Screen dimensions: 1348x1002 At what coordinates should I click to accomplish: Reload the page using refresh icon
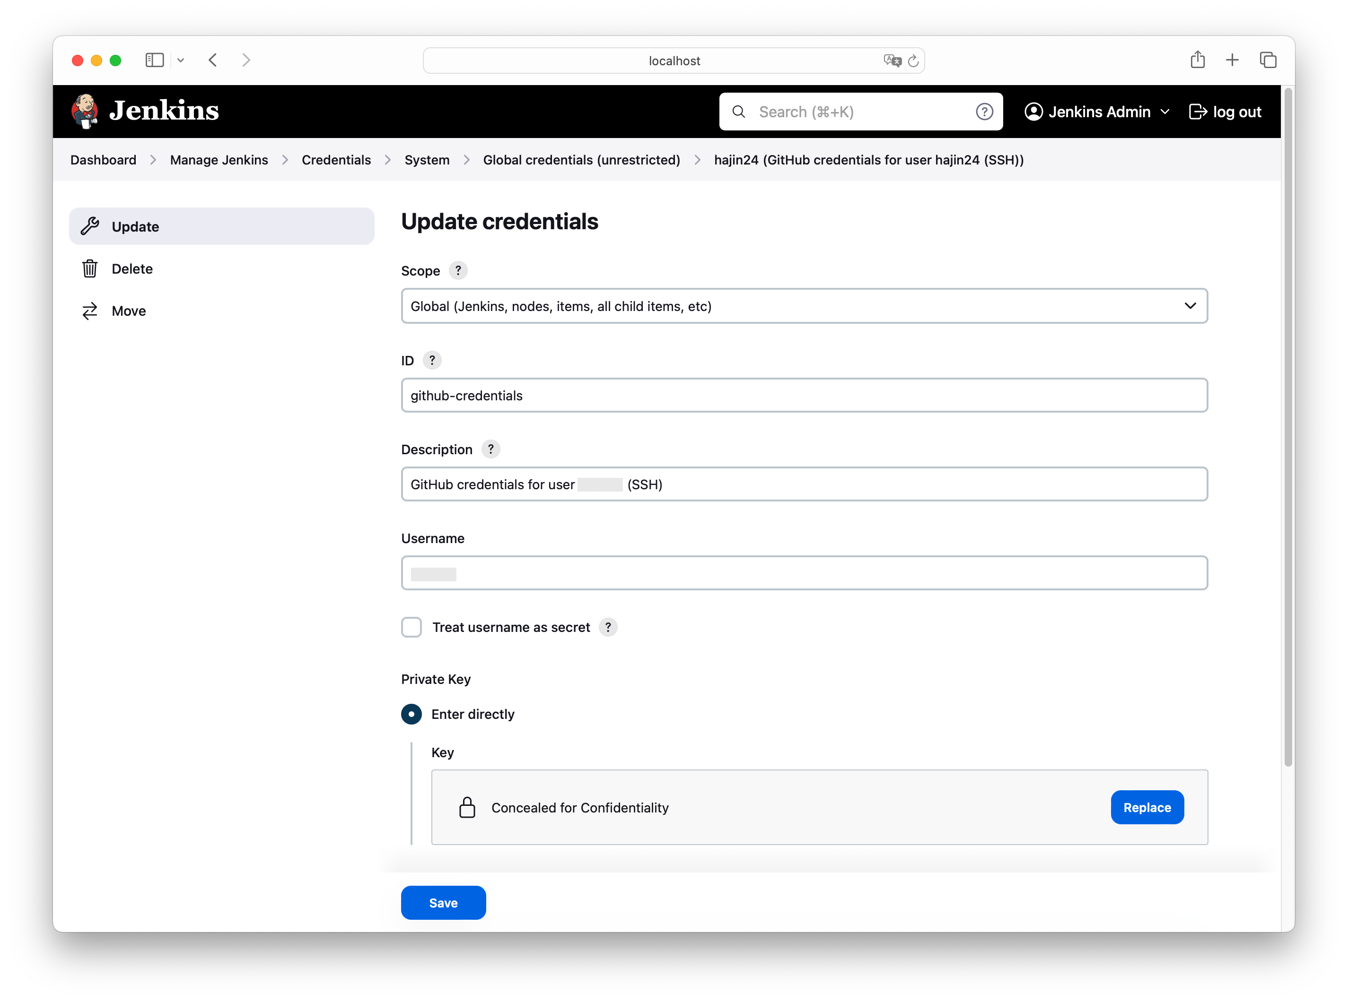(x=913, y=60)
